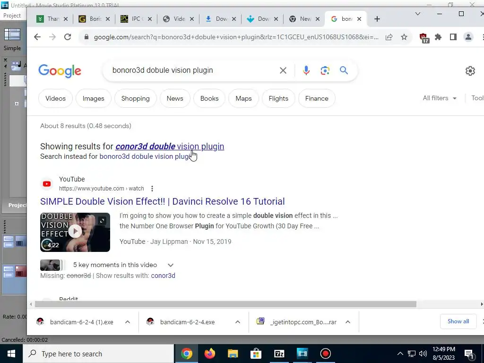Open Microsoft Store from the taskbar
484x363 pixels.
click(x=256, y=354)
